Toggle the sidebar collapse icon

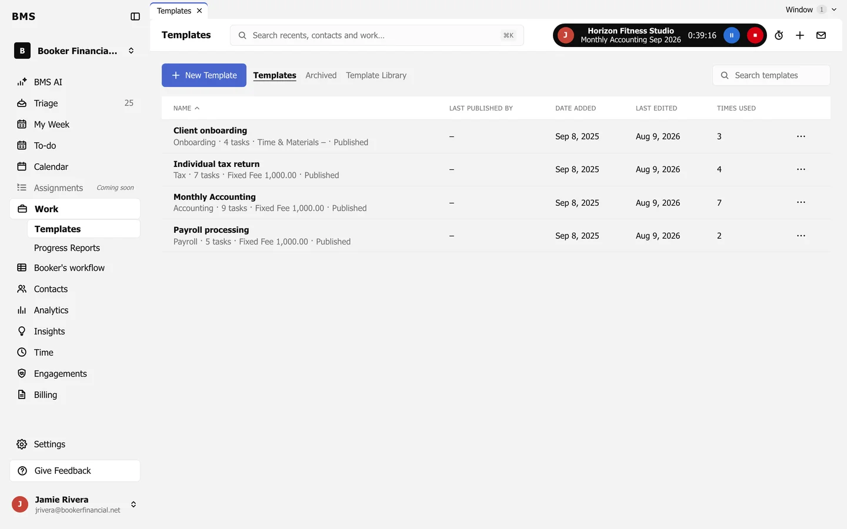pyautogui.click(x=135, y=16)
